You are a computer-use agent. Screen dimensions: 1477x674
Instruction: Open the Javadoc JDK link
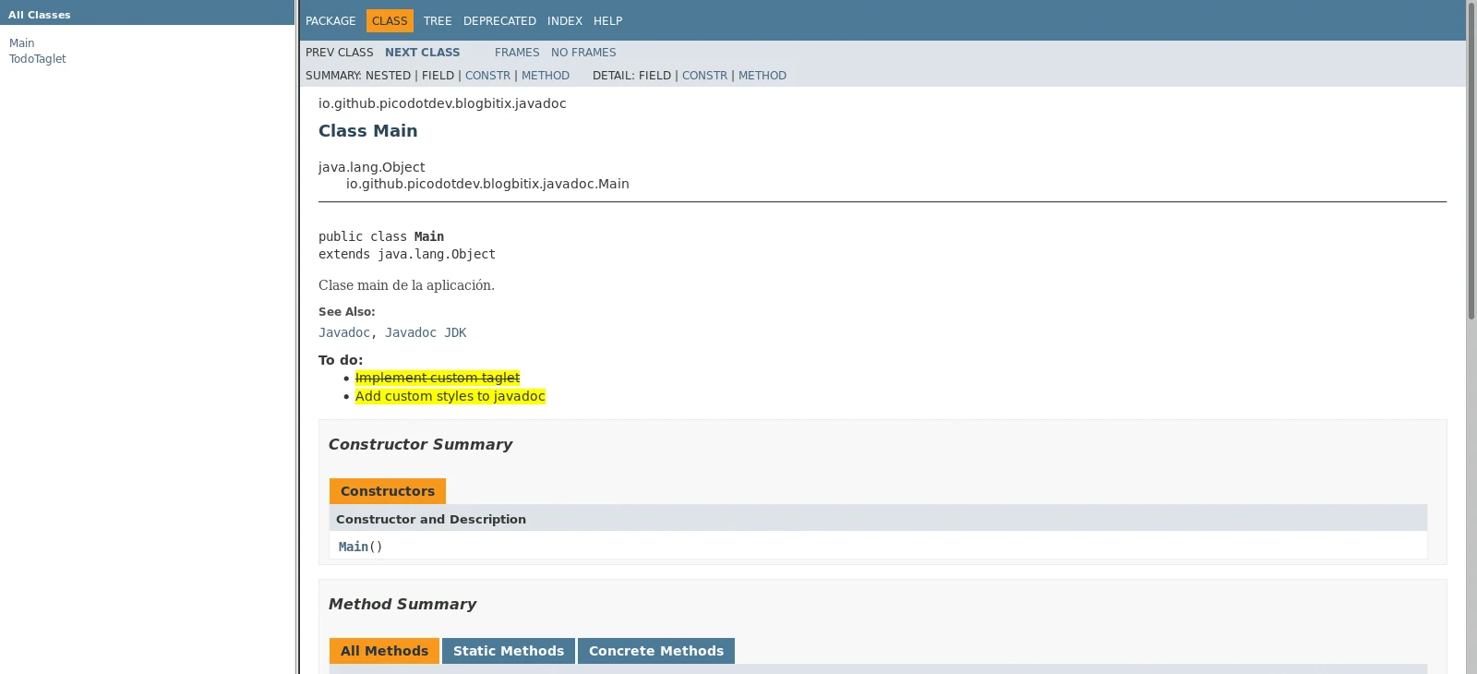426,332
